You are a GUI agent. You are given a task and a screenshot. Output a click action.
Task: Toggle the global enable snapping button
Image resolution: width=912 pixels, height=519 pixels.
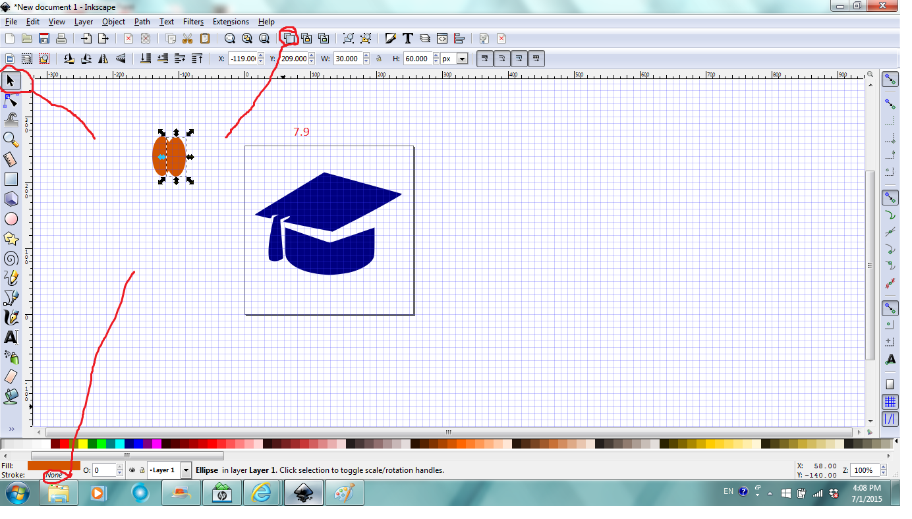[x=890, y=80]
